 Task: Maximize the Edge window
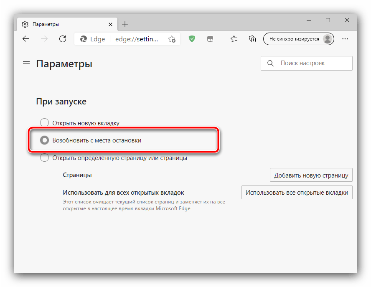click(x=328, y=20)
